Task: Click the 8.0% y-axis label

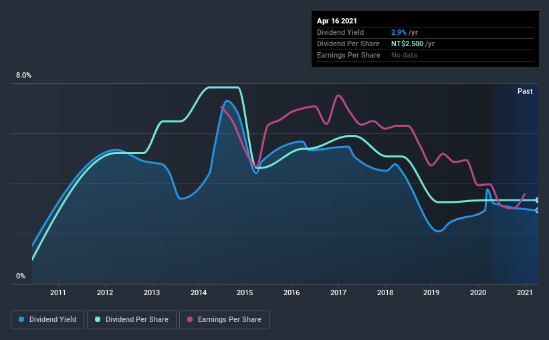Action: 23,75
